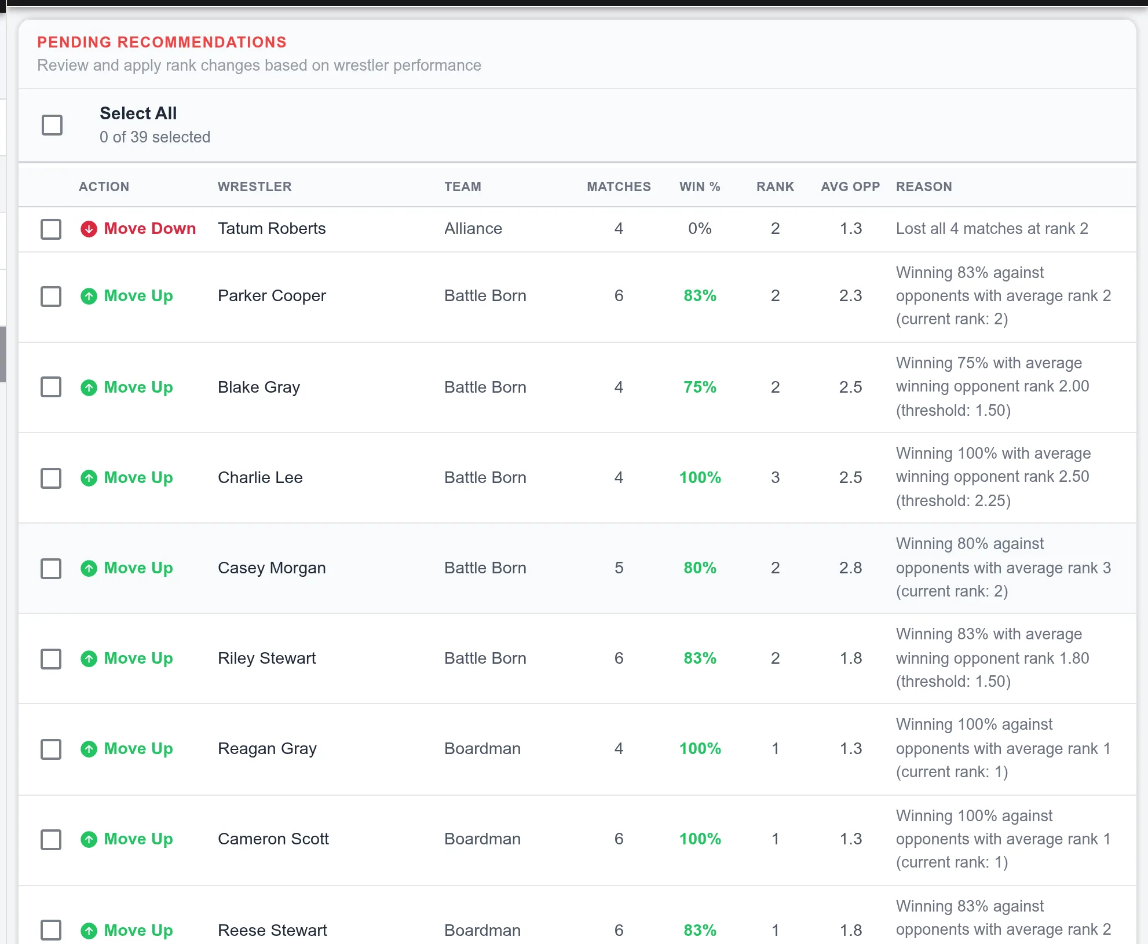1148x944 pixels.
Task: Click the Move Up label for Riley Stewart
Action: [x=138, y=658]
